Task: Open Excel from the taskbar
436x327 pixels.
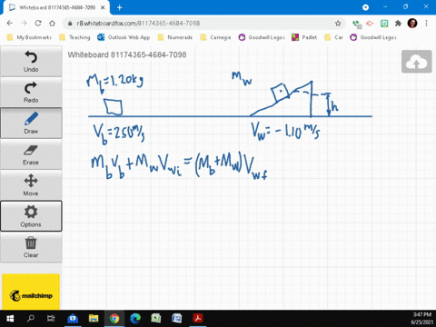Action: click(x=156, y=318)
